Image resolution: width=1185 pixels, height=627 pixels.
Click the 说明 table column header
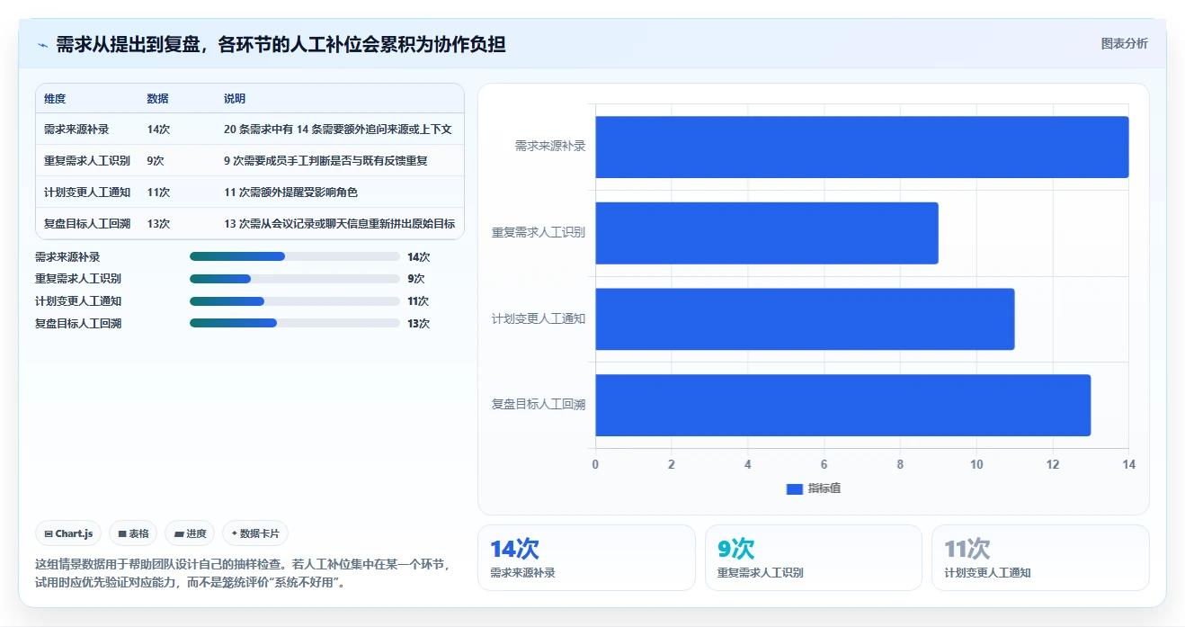coord(235,99)
